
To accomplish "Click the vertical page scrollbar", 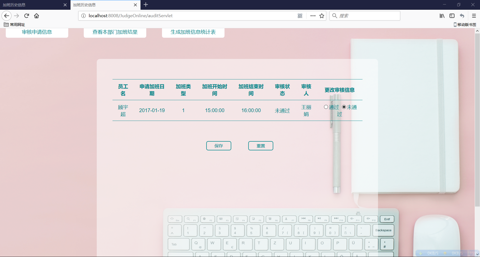I will click(x=477, y=120).
